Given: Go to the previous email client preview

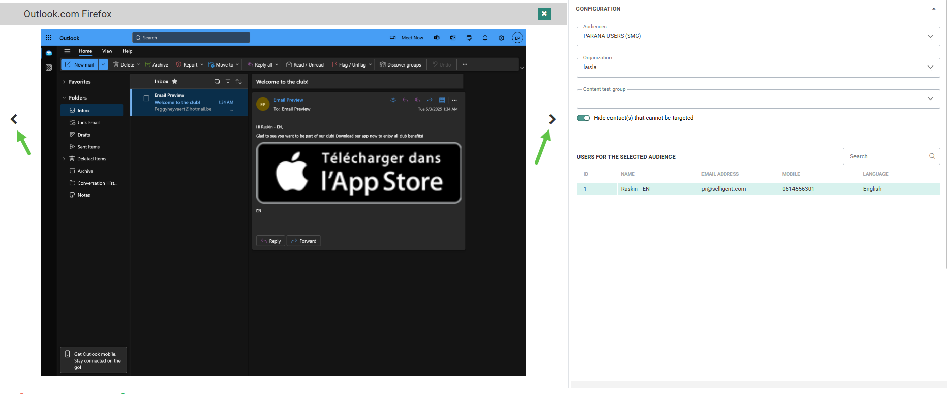Looking at the screenshot, I should coord(14,119).
